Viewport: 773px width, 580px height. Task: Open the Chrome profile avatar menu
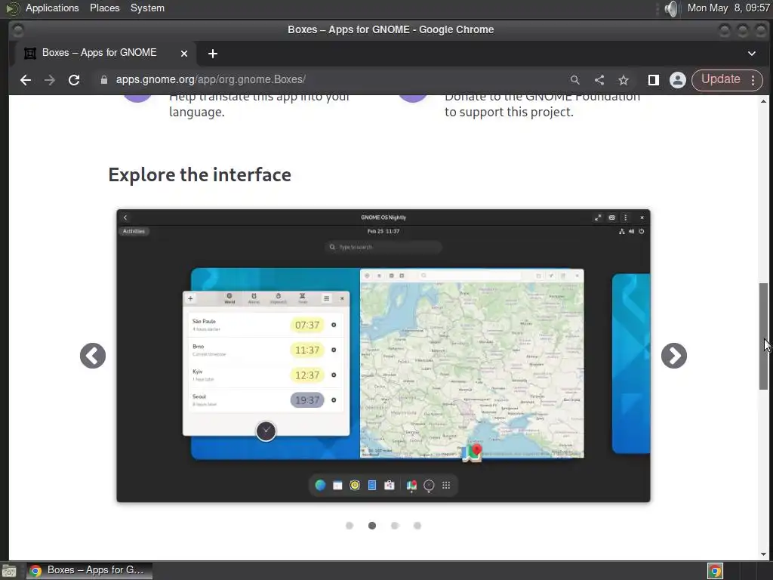coord(678,80)
